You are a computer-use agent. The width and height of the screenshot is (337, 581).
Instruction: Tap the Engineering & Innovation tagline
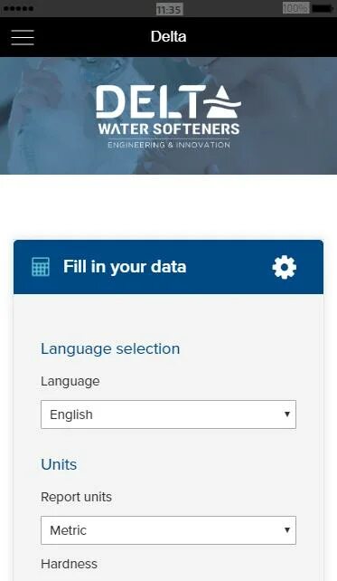click(169, 145)
